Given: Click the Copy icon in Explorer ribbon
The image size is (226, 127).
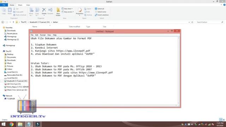Looking at the screenshot, I should click(4, 11).
